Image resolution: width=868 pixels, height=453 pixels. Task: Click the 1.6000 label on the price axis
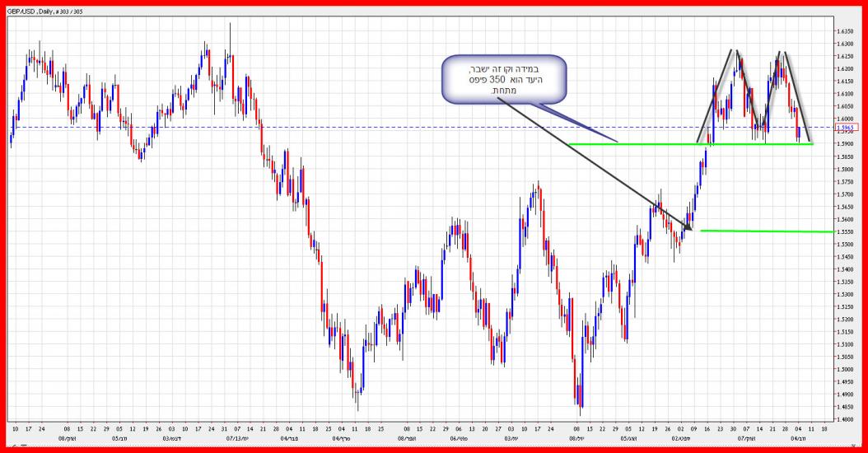coord(844,119)
